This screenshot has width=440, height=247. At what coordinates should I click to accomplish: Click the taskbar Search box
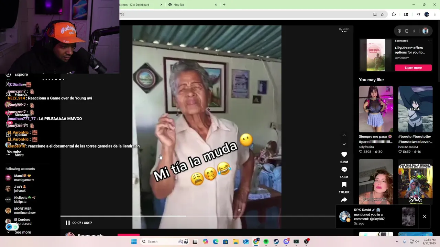165,242
